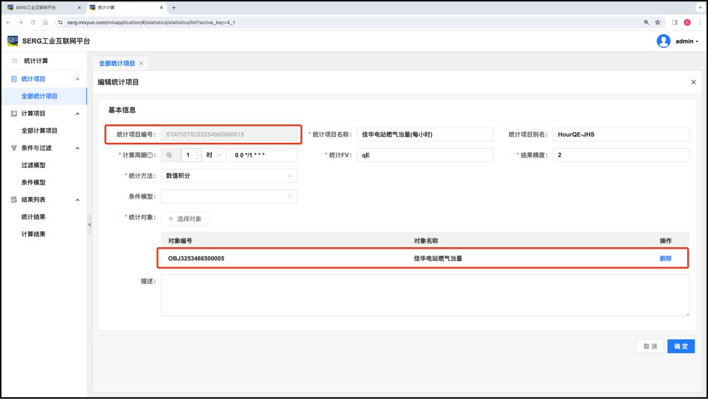Increase the 计算周期 value with up arrow
Viewport: 708px width, 399px height.
pyautogui.click(x=197, y=152)
